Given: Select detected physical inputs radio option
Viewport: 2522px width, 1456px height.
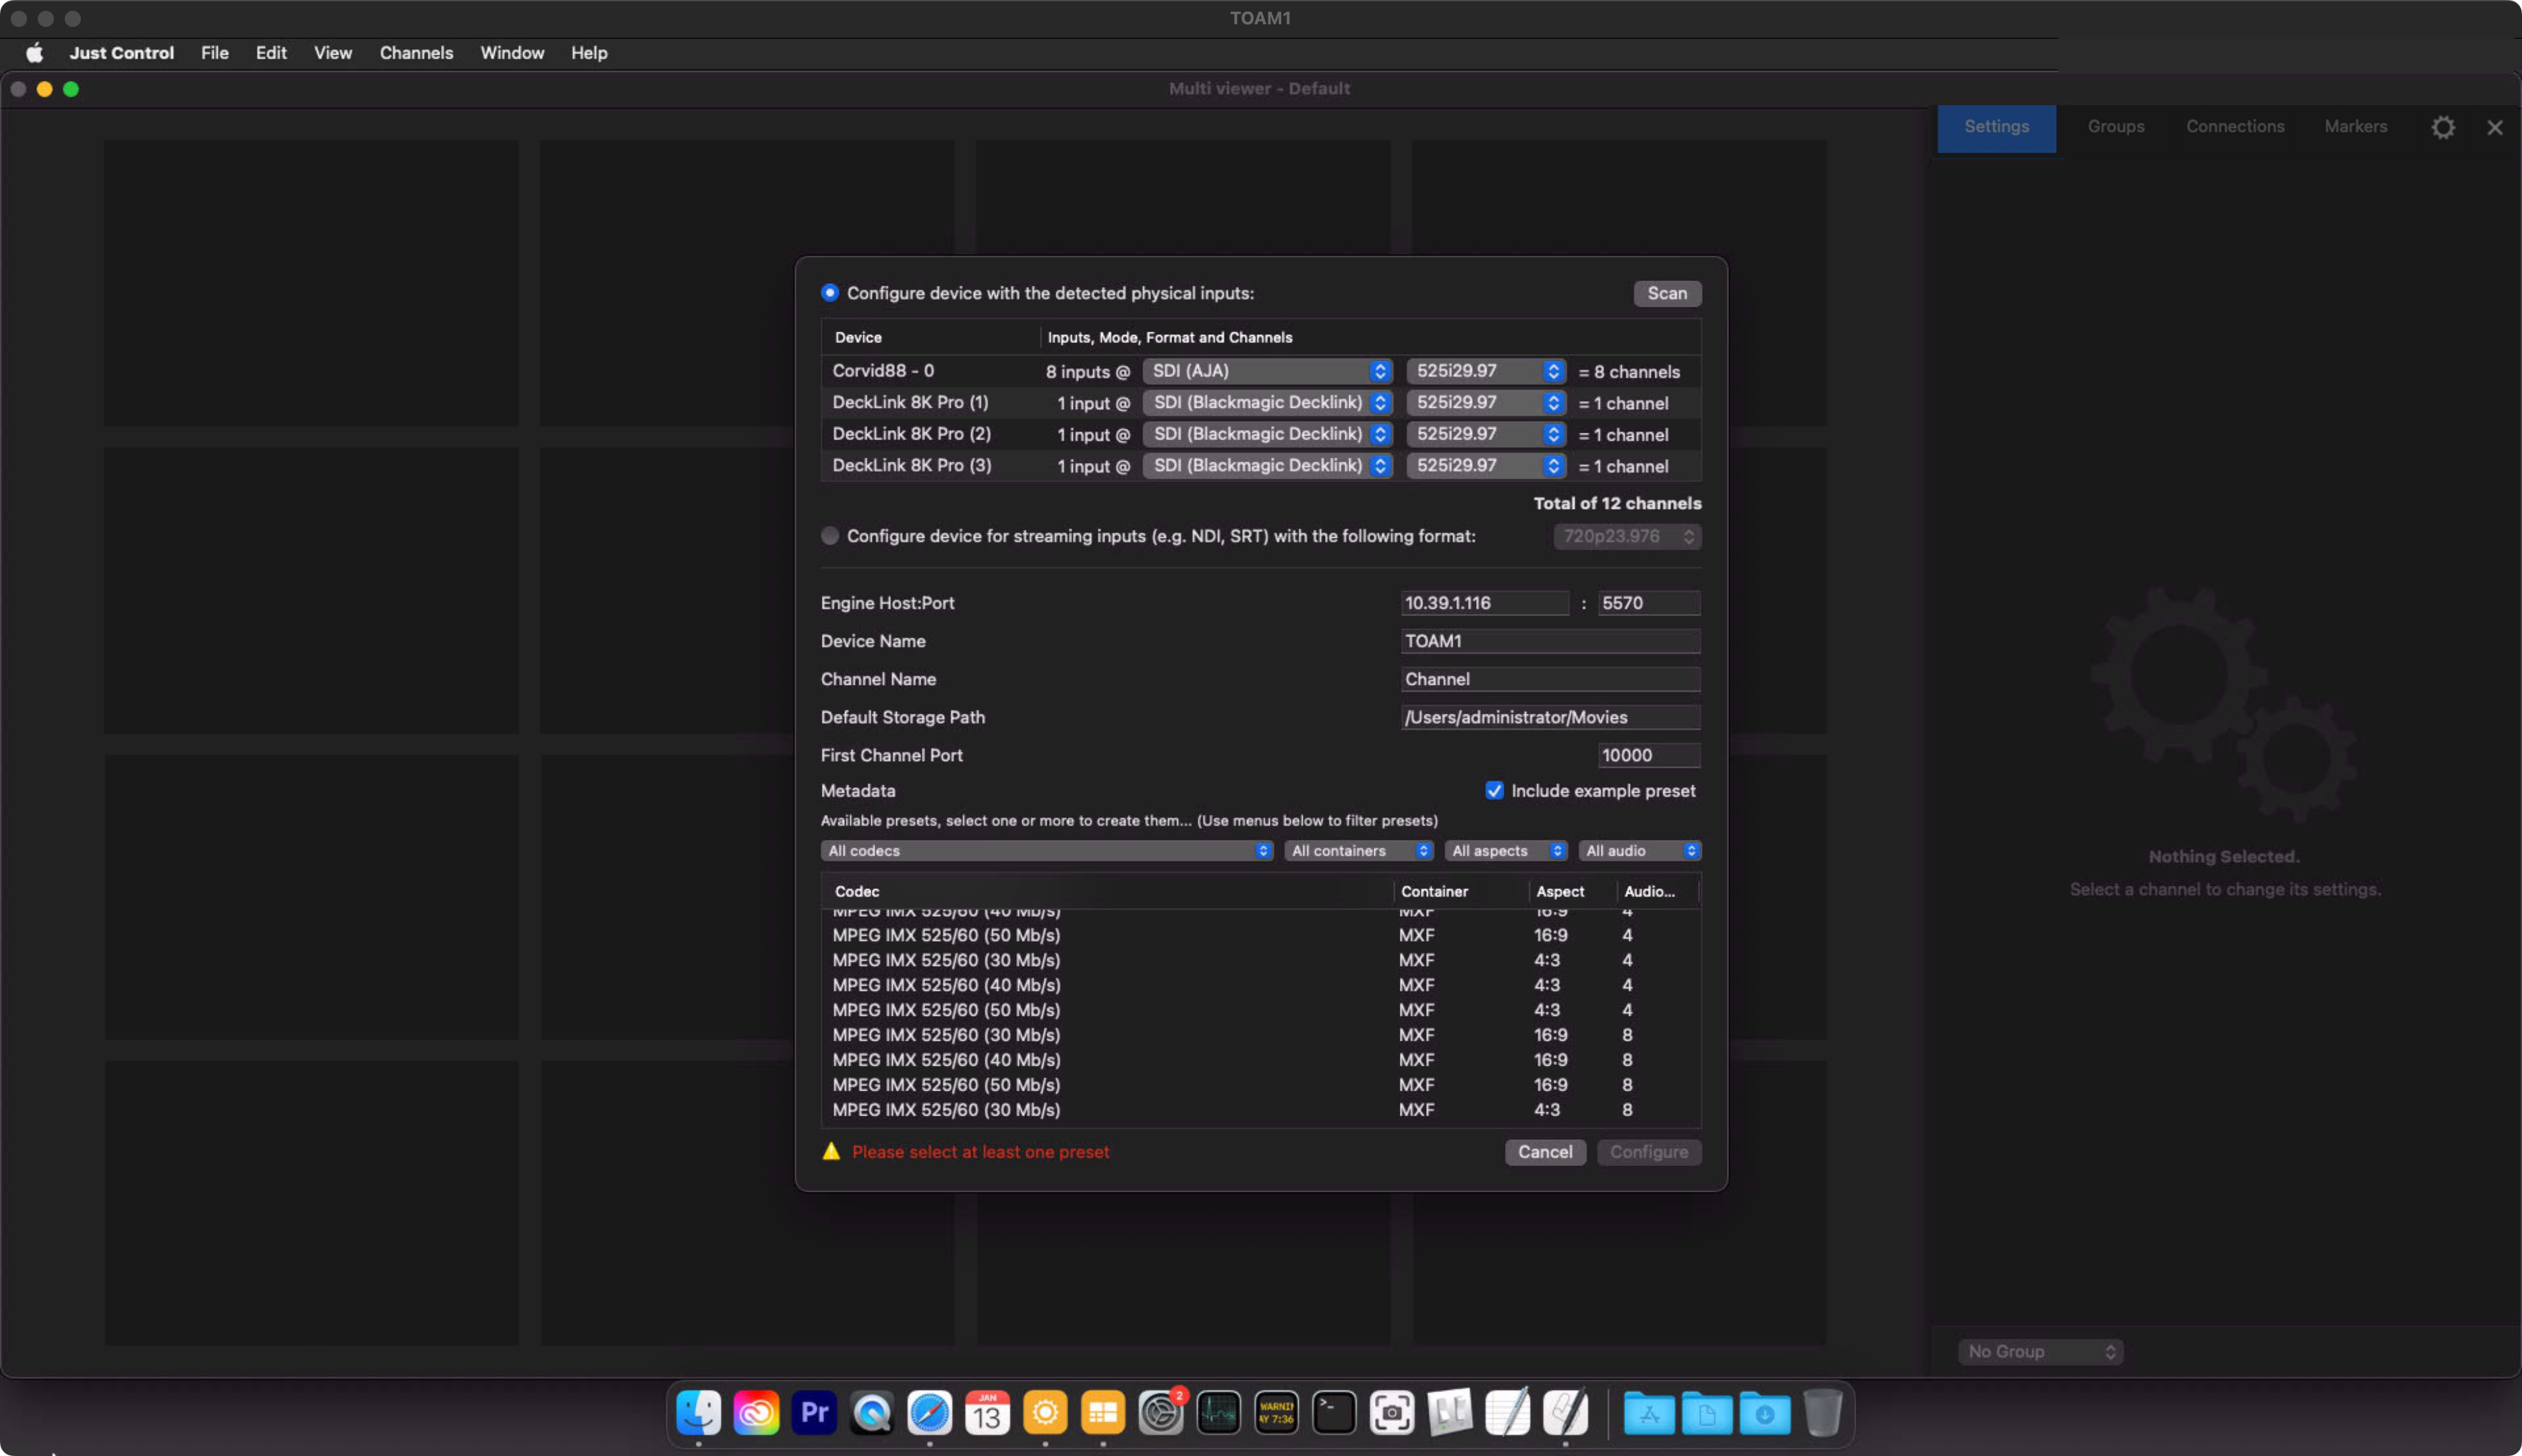Looking at the screenshot, I should (829, 292).
